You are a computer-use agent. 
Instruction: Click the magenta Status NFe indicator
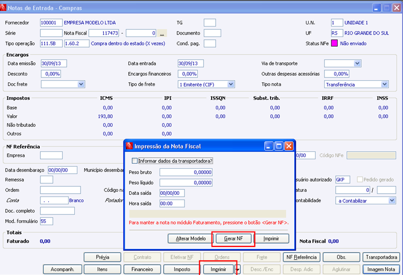(x=334, y=43)
